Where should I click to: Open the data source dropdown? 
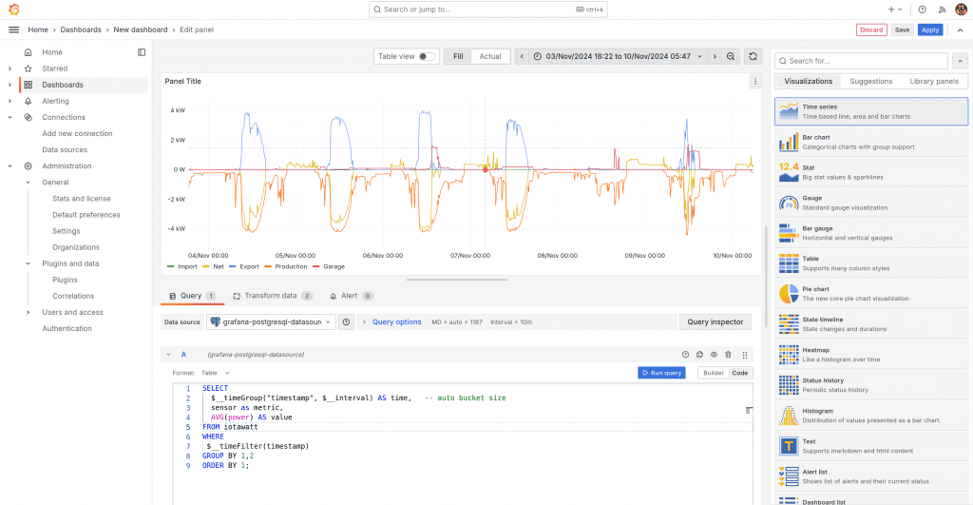click(x=271, y=321)
